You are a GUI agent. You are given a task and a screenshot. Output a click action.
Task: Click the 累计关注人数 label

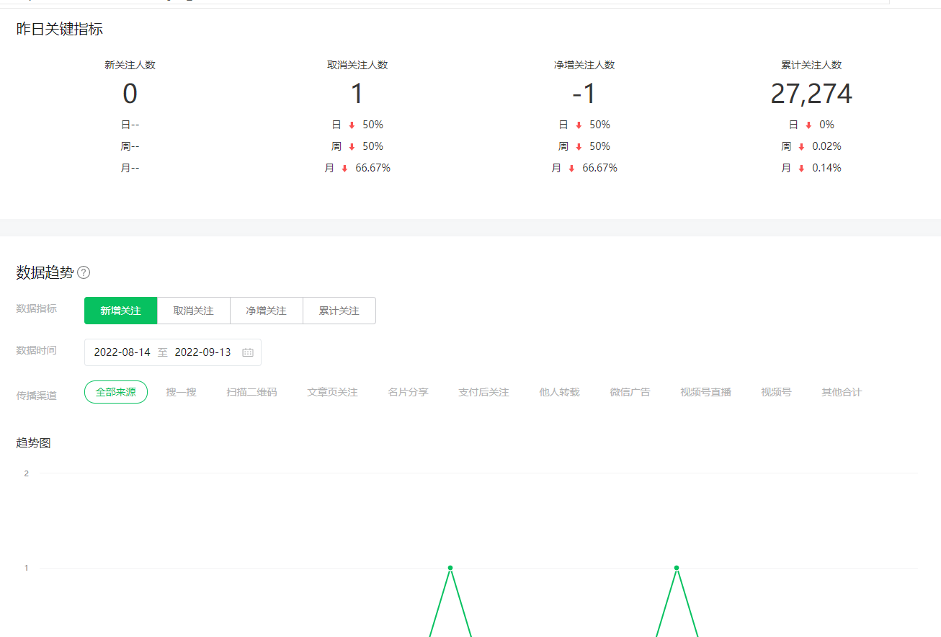(x=811, y=65)
